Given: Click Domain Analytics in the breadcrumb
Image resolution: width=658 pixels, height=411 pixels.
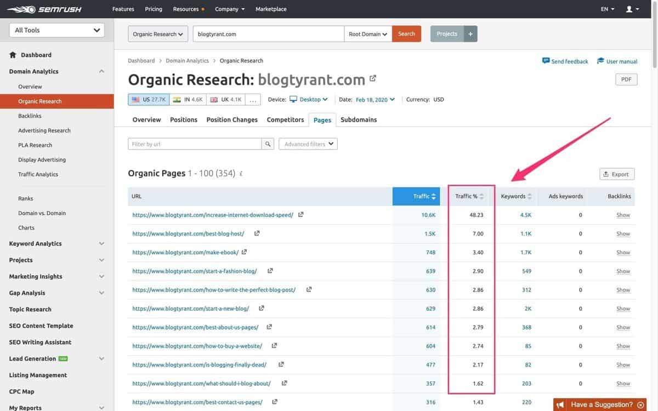Looking at the screenshot, I should 187,61.
